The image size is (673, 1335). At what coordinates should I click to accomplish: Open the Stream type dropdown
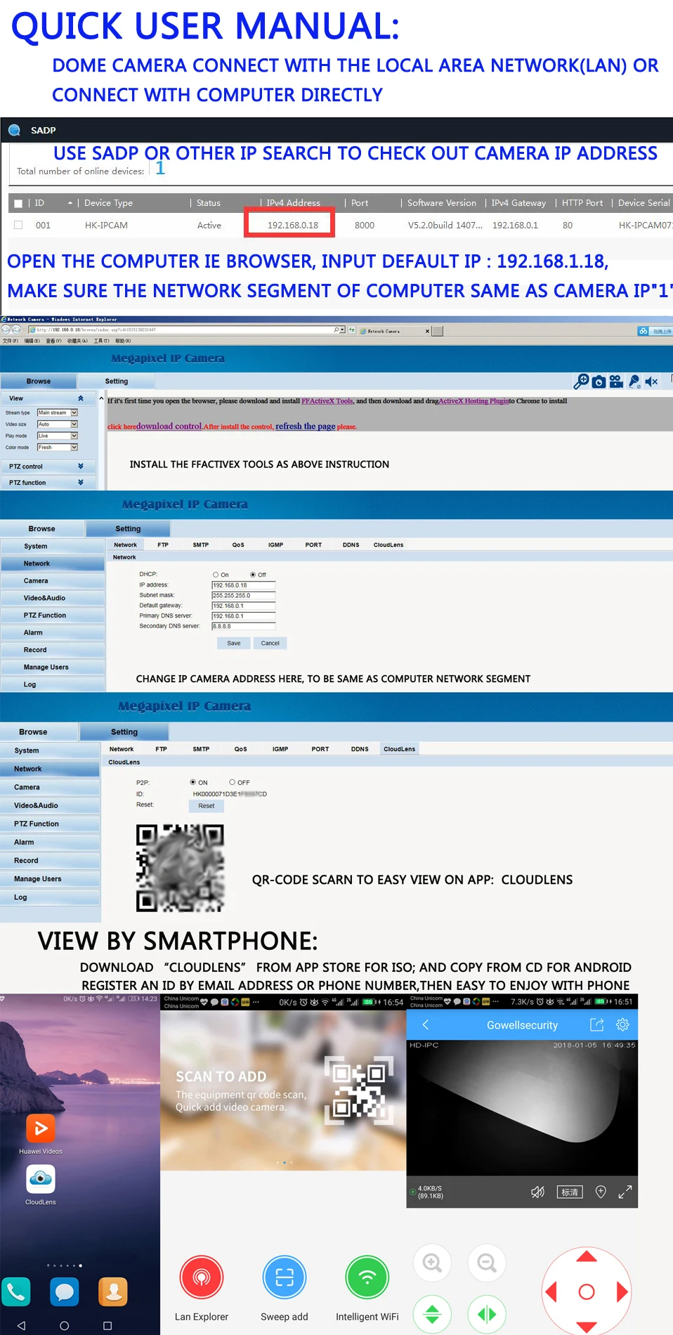click(57, 412)
